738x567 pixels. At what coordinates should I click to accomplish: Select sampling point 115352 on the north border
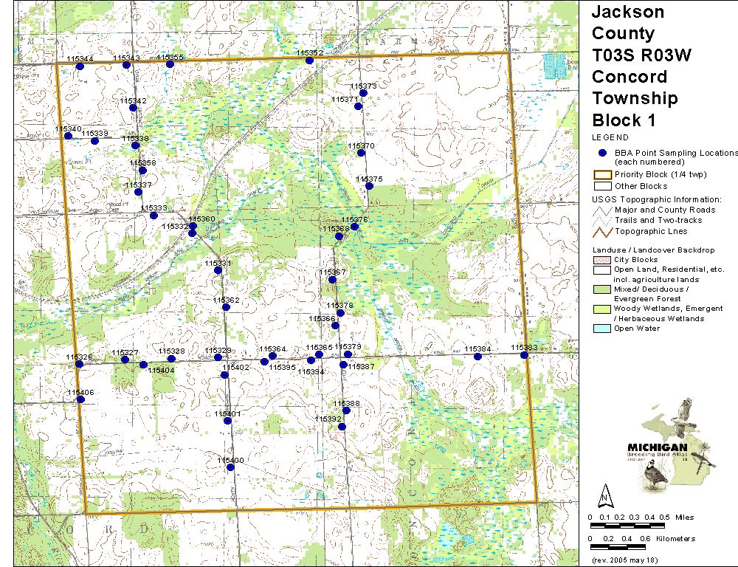tap(309, 61)
